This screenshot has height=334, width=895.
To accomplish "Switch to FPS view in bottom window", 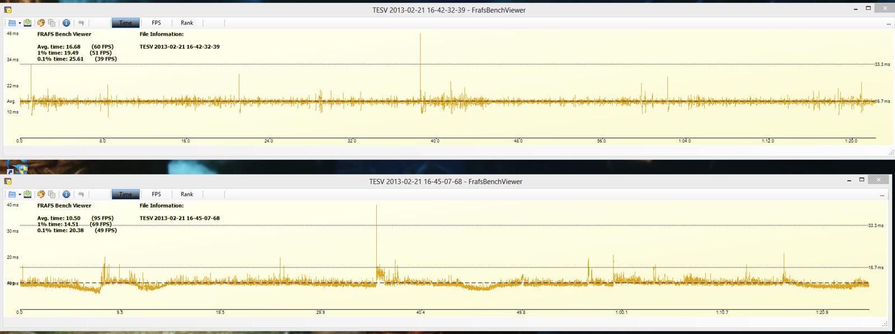I will point(156,194).
